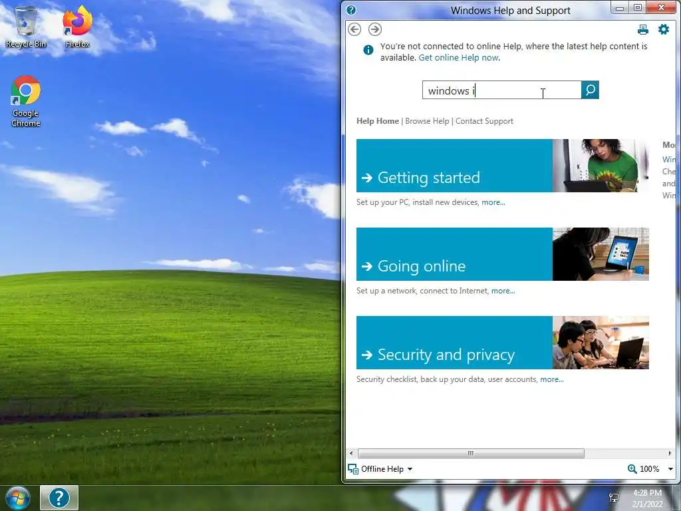The width and height of the screenshot is (681, 511).
Task: Select Help and Support taskbar button
Action: click(x=59, y=498)
